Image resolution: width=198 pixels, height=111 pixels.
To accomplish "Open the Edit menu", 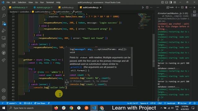I will point(14,2).
